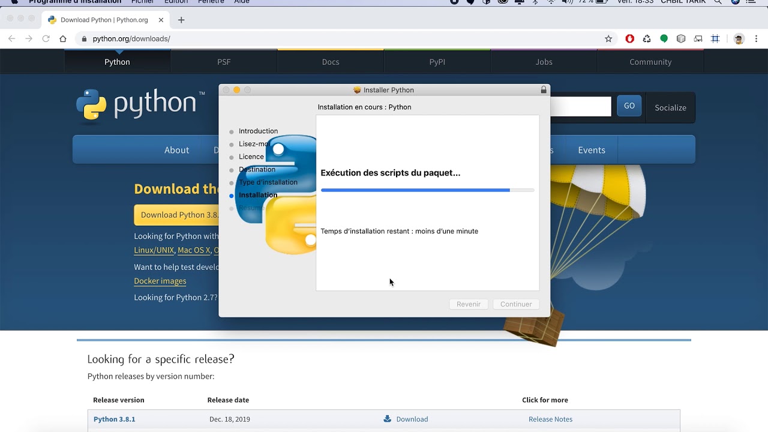Image resolution: width=768 pixels, height=432 pixels.
Task: Click the python.org search field
Action: click(x=580, y=106)
